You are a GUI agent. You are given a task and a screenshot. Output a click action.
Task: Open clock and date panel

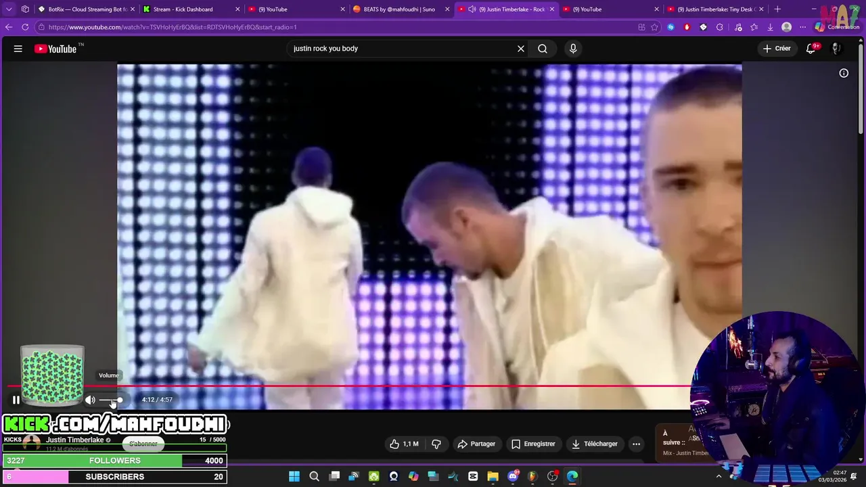(832, 476)
